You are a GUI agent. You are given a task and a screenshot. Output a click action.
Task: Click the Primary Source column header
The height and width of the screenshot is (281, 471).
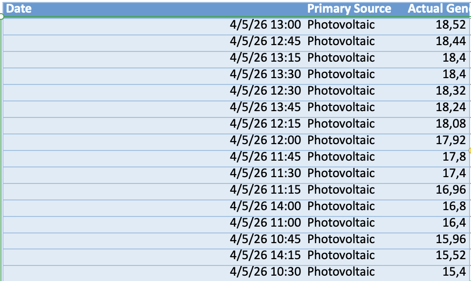click(349, 9)
